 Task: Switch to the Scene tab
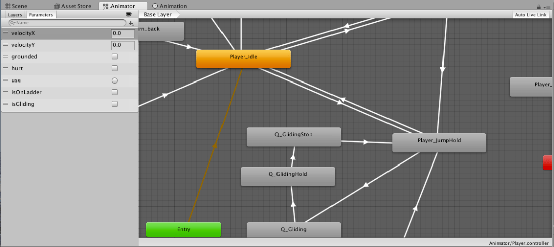(x=16, y=6)
